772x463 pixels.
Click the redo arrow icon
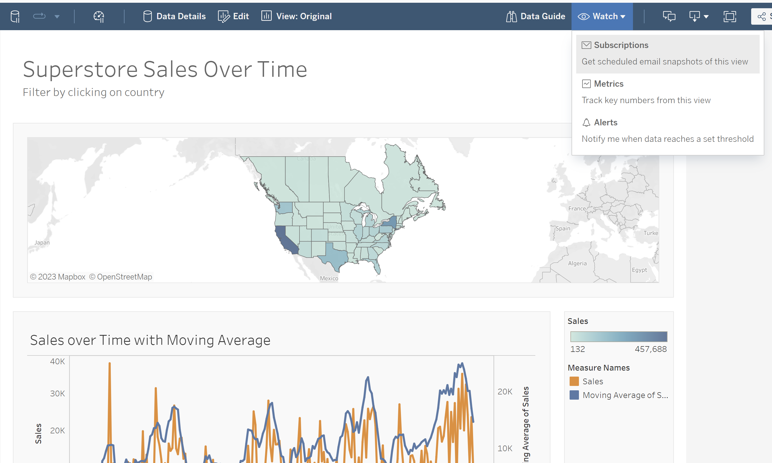(39, 16)
